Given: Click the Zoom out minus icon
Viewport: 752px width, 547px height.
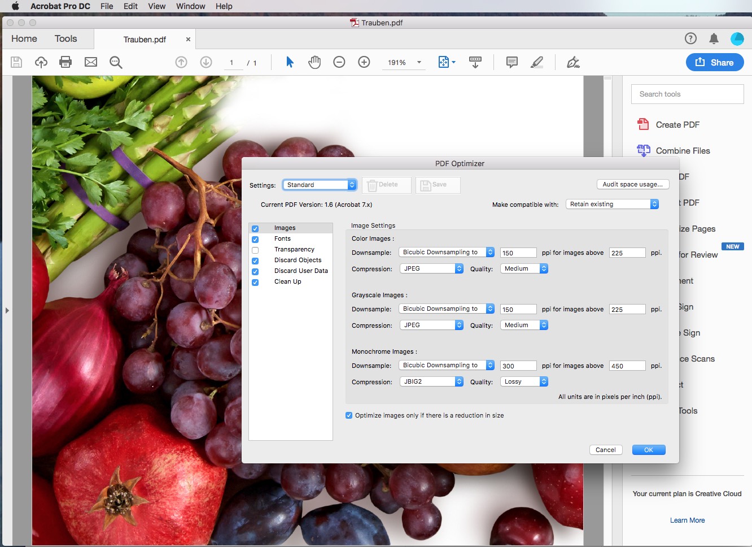Looking at the screenshot, I should [x=339, y=62].
